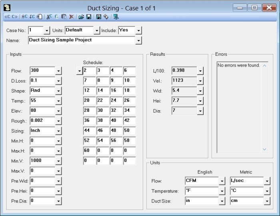
Task: Click the application icon in title bar
Action: point(7,8)
